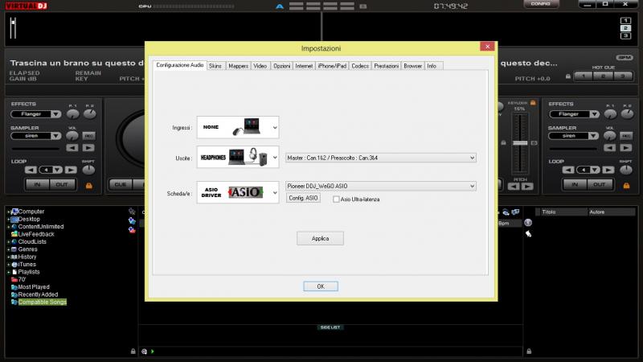Open the Browser settings tab
Screen dimensions: 643x362
click(412, 66)
